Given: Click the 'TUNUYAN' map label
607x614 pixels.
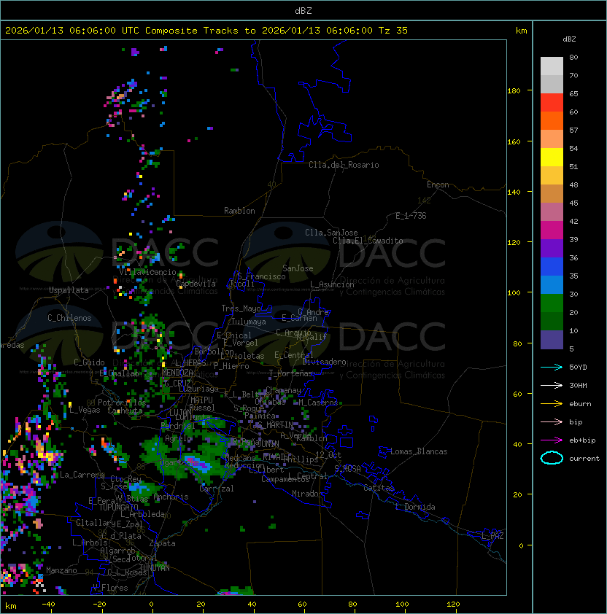Looking at the screenshot, I should tap(155, 568).
